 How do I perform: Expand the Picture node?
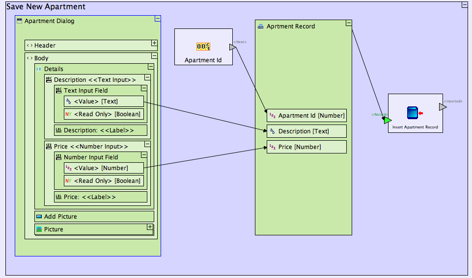150,227
